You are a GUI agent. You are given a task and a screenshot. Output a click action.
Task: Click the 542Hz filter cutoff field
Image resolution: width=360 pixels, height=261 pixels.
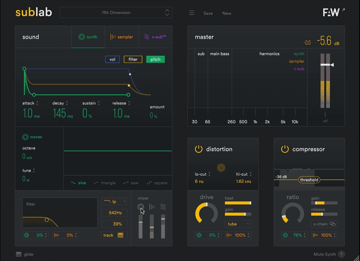(x=114, y=213)
